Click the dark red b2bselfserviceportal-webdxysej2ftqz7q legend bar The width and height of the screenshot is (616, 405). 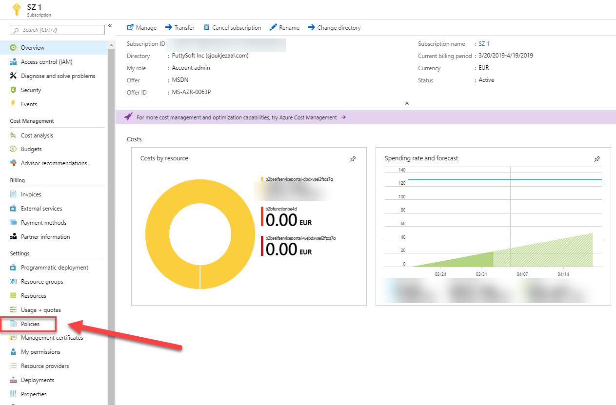pyautogui.click(x=262, y=246)
